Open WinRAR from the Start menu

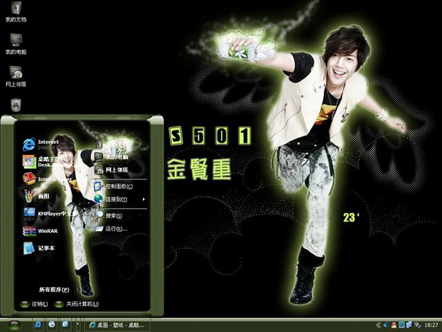[40, 231]
